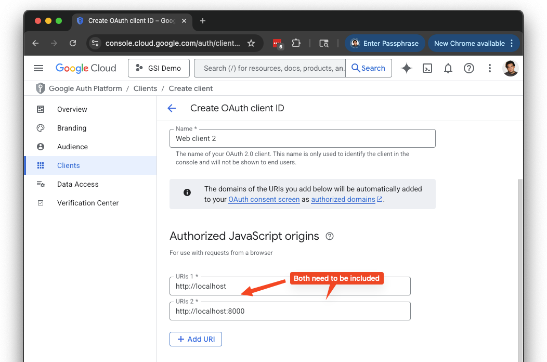Go to Branding in the sidebar
The width and height of the screenshot is (547, 362).
pyautogui.click(x=72, y=128)
